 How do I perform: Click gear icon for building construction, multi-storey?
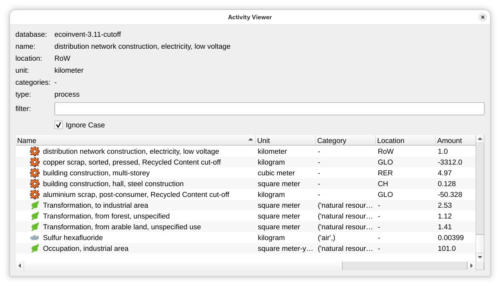[35, 173]
